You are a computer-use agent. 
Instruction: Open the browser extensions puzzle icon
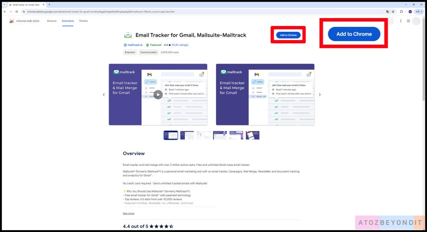tap(401, 11)
